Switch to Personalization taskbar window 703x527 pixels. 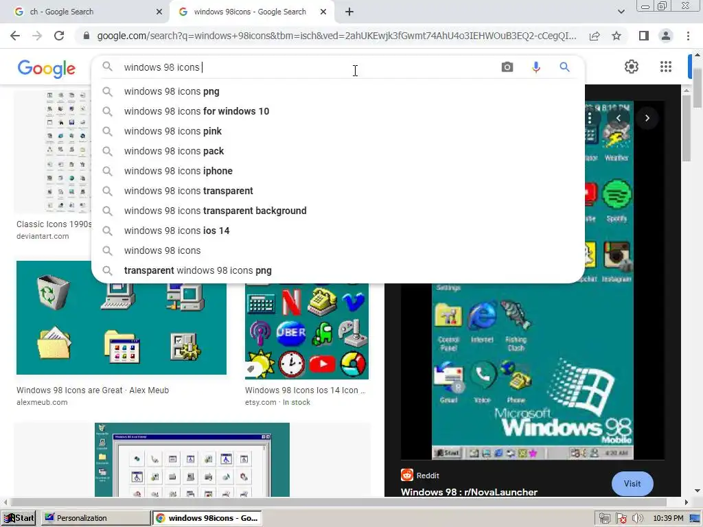95,518
